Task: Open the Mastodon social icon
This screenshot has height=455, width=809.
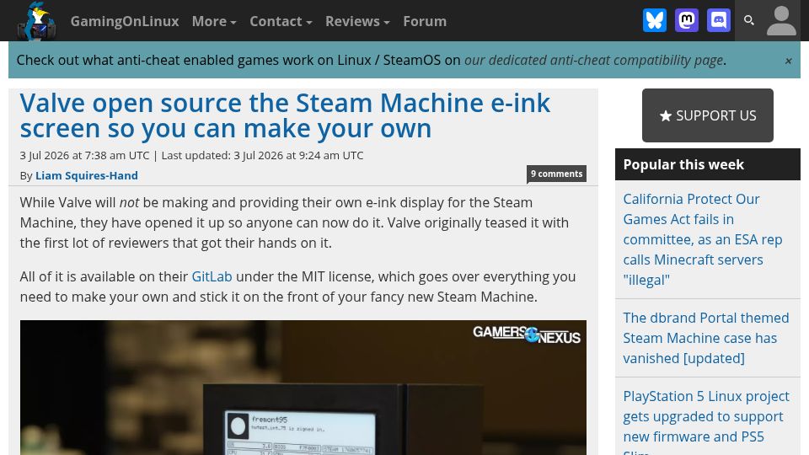Action: tap(687, 20)
